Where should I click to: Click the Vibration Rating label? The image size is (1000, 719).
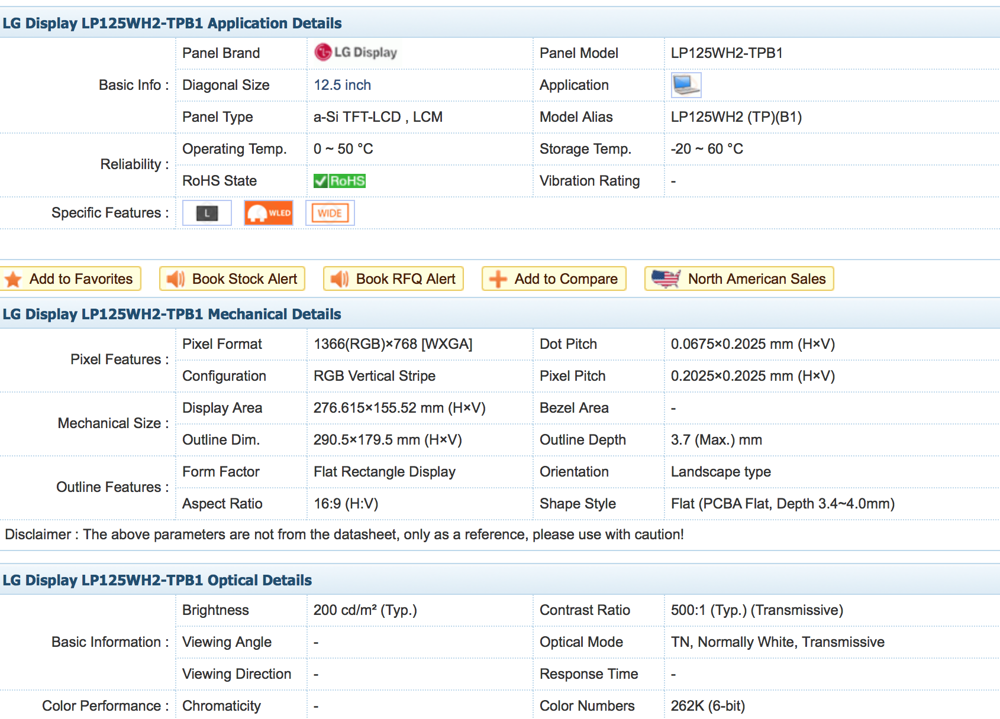coord(589,181)
